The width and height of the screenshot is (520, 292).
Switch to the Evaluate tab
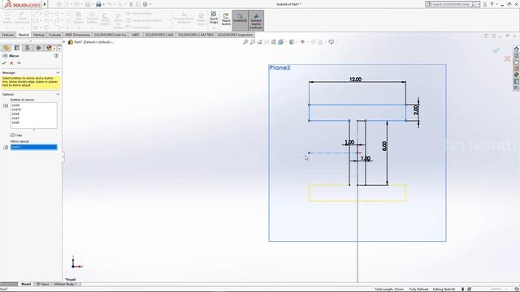point(54,35)
